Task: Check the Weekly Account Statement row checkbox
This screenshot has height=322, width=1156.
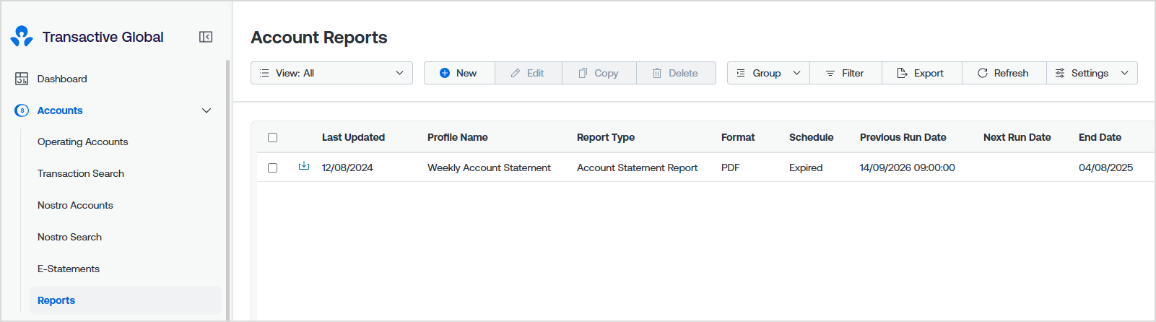Action: click(272, 167)
